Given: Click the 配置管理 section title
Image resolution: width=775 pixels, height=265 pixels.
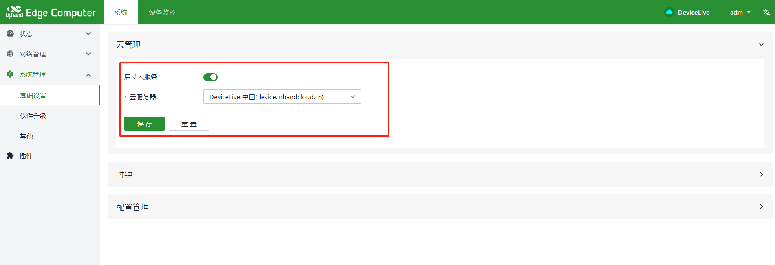Looking at the screenshot, I should tap(132, 207).
